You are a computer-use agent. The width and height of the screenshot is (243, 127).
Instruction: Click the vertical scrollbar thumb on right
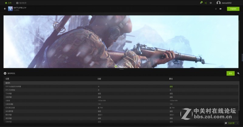(x=242, y=58)
